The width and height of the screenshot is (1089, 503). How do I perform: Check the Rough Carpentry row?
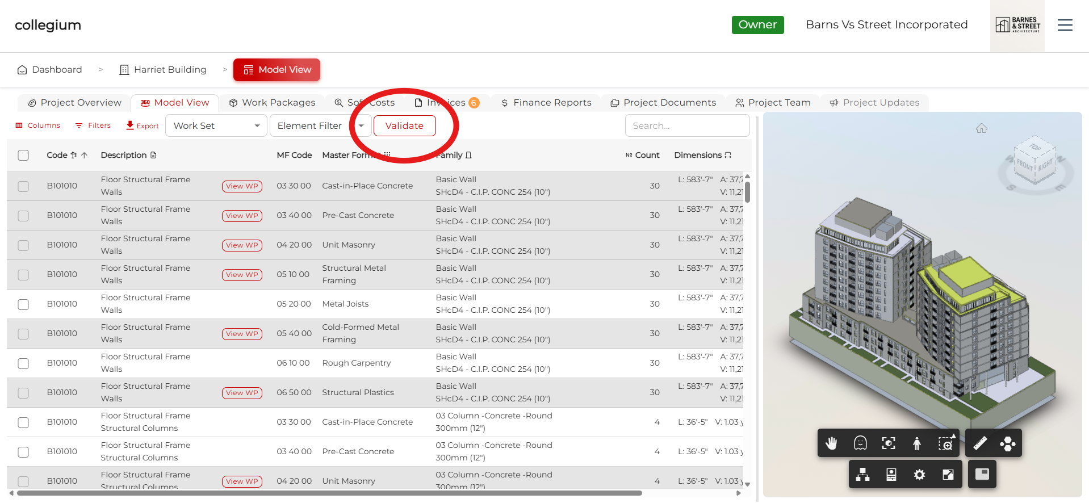[23, 363]
